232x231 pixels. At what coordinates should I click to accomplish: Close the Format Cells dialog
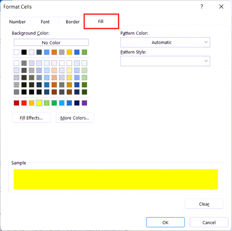click(x=221, y=6)
